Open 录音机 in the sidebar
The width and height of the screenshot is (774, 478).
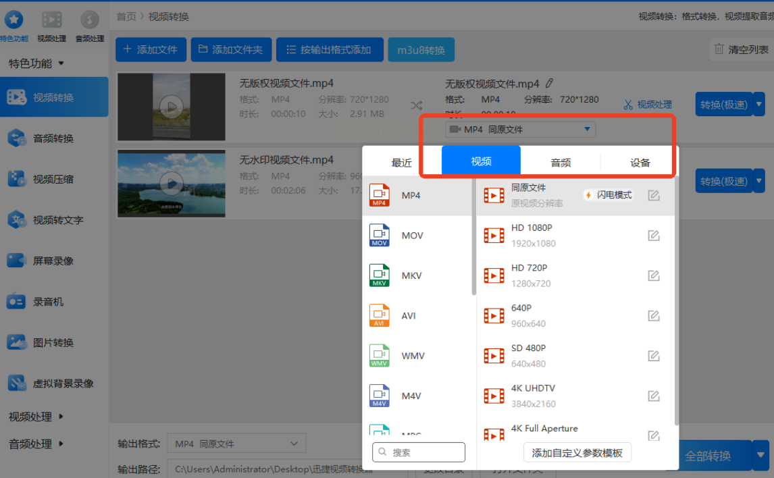[54, 301]
